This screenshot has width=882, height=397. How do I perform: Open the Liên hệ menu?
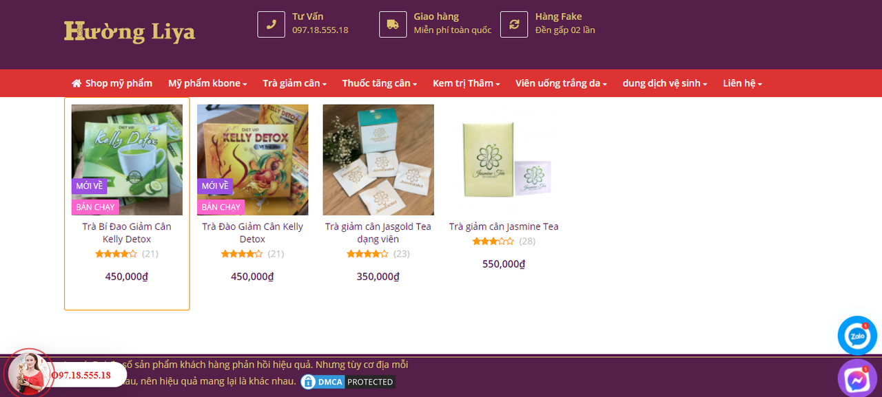point(742,83)
